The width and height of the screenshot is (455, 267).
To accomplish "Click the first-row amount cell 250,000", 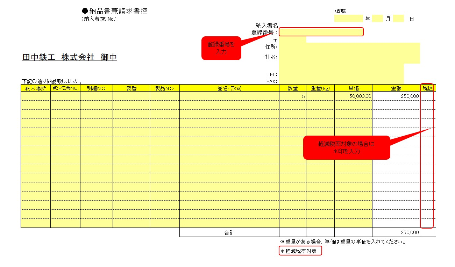I will click(396, 96).
